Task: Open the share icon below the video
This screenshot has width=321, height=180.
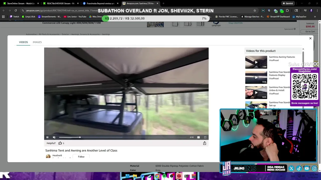Action: click(205, 143)
